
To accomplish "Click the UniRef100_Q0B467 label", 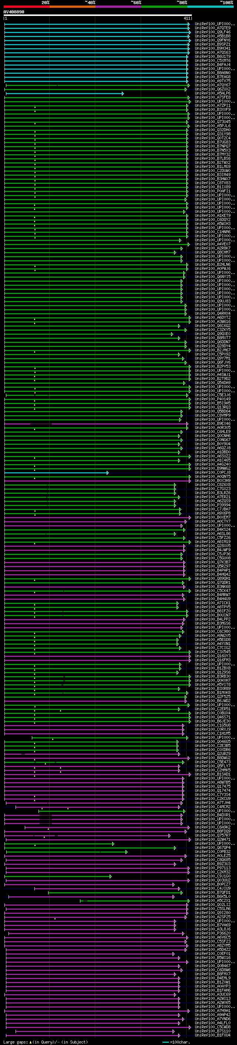I will pyautogui.click(x=213, y=966).
